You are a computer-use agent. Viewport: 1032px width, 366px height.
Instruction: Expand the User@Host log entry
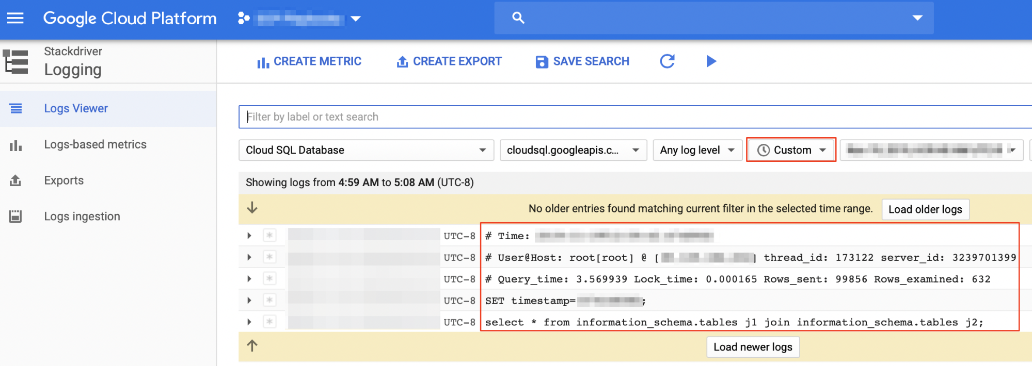pyautogui.click(x=249, y=257)
